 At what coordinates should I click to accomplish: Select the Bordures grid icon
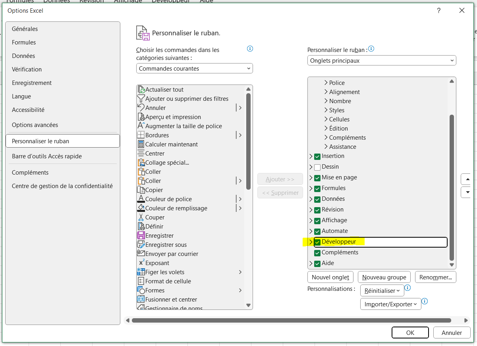[x=141, y=135]
